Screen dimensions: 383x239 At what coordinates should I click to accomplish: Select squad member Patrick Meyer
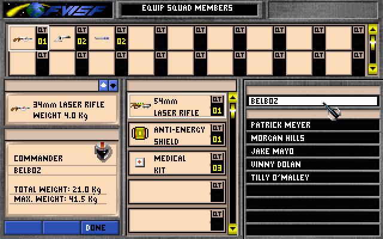click(312, 125)
